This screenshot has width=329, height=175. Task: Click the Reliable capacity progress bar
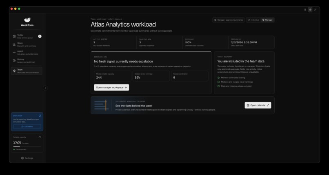tap(27, 146)
